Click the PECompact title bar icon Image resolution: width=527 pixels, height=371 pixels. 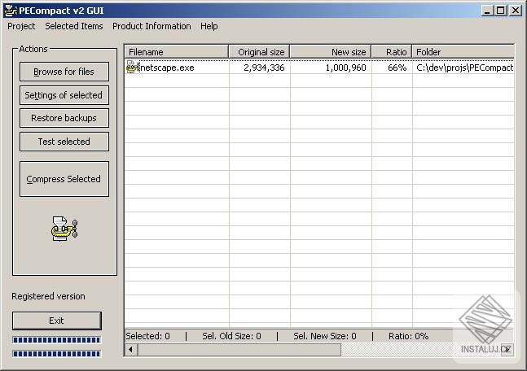click(10, 11)
